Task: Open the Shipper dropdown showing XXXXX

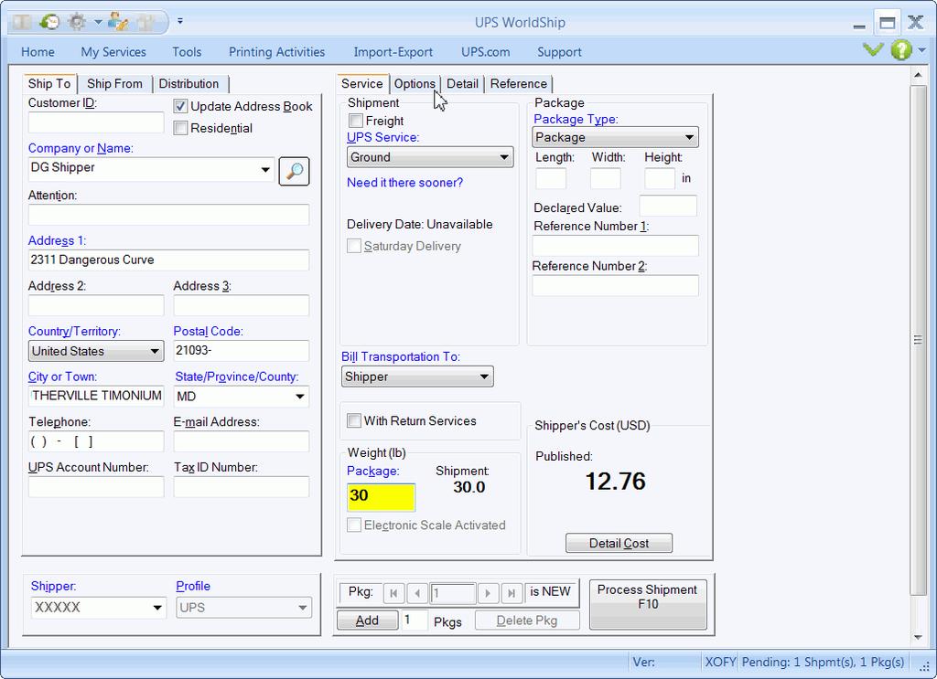Action: coord(98,608)
